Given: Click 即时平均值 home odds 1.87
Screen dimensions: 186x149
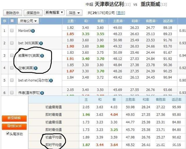Looking at the screenshot, I should pos(86,145).
